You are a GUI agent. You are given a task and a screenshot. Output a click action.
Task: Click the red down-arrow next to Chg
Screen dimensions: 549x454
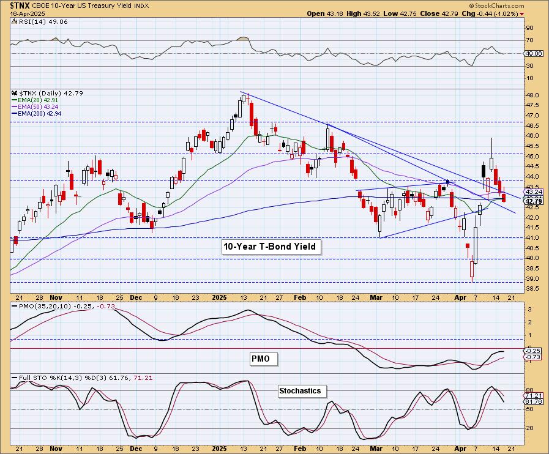click(x=522, y=13)
